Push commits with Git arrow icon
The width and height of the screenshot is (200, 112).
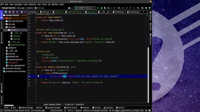(130, 8)
